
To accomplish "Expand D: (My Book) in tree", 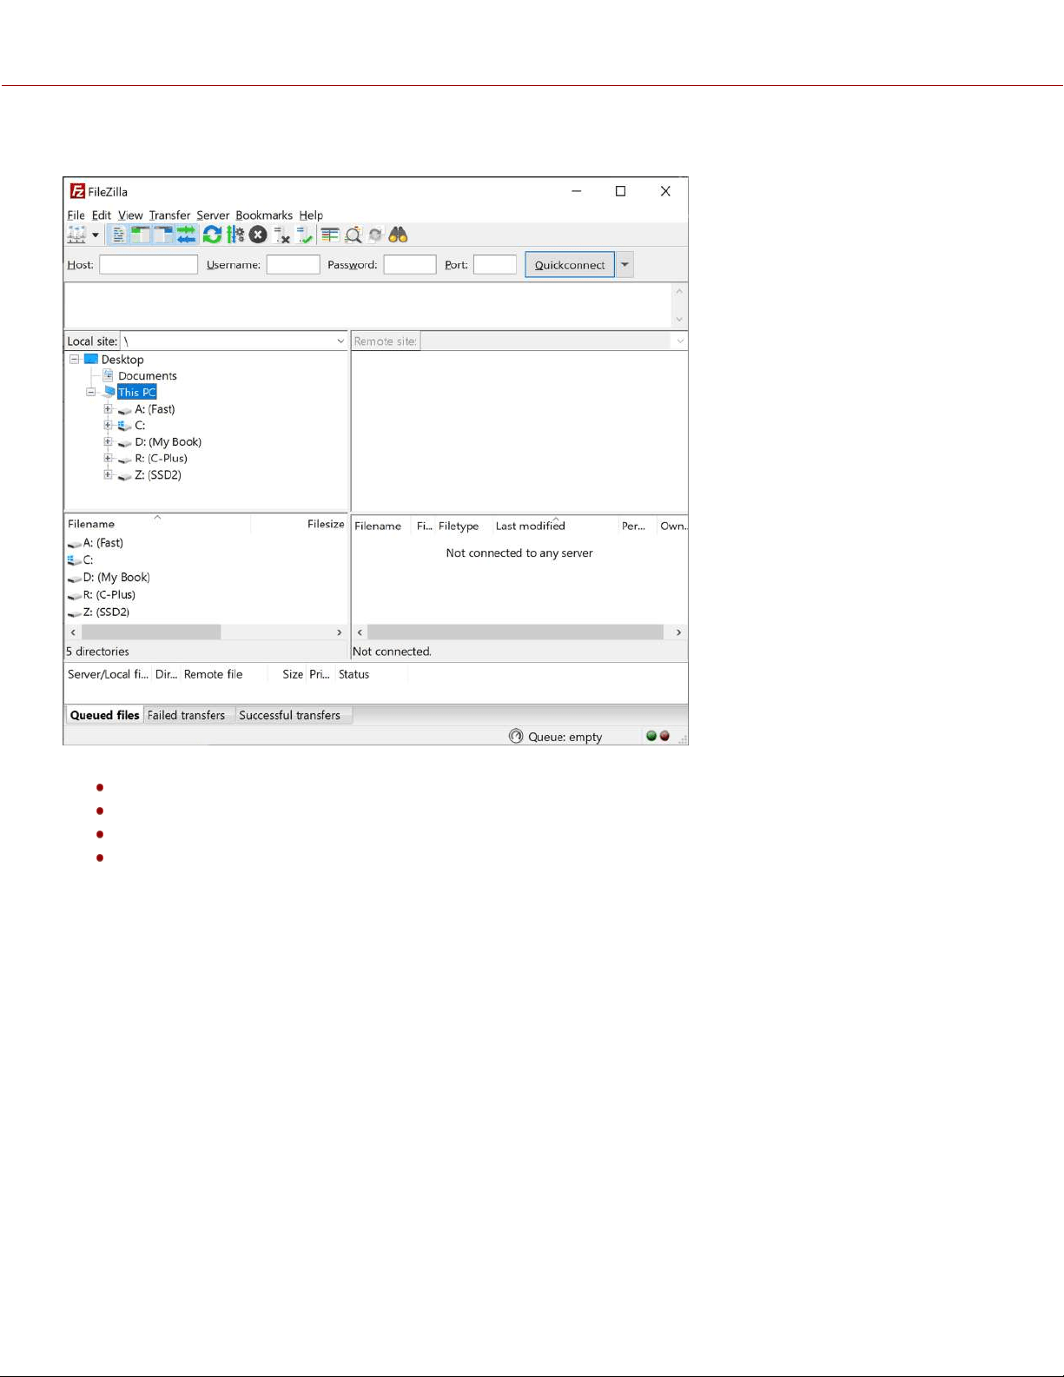I will pos(108,441).
